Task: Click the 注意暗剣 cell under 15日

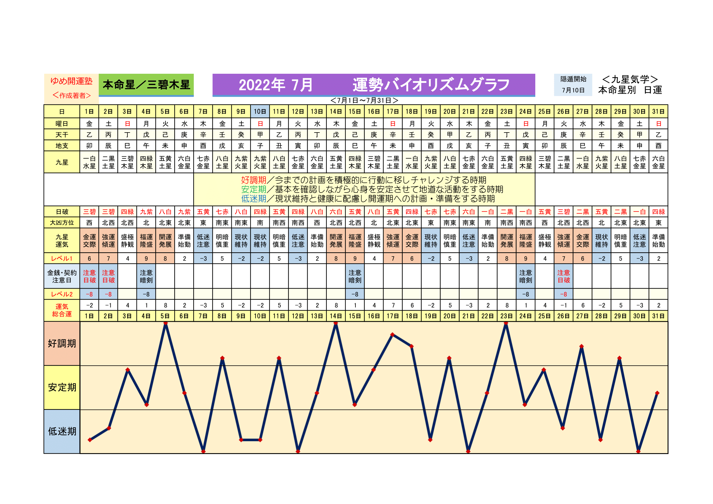Action: tap(355, 276)
